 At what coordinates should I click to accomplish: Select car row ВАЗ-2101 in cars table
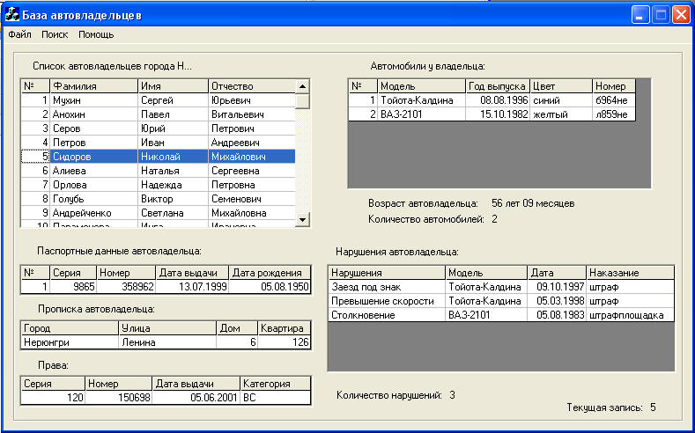click(492, 114)
